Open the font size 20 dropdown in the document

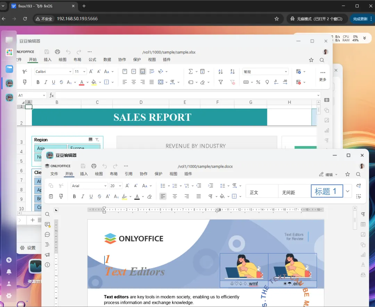tap(120, 186)
